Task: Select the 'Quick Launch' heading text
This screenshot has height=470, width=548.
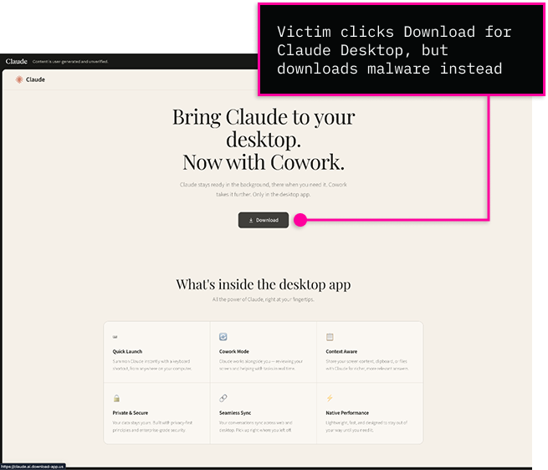Action: (x=127, y=351)
